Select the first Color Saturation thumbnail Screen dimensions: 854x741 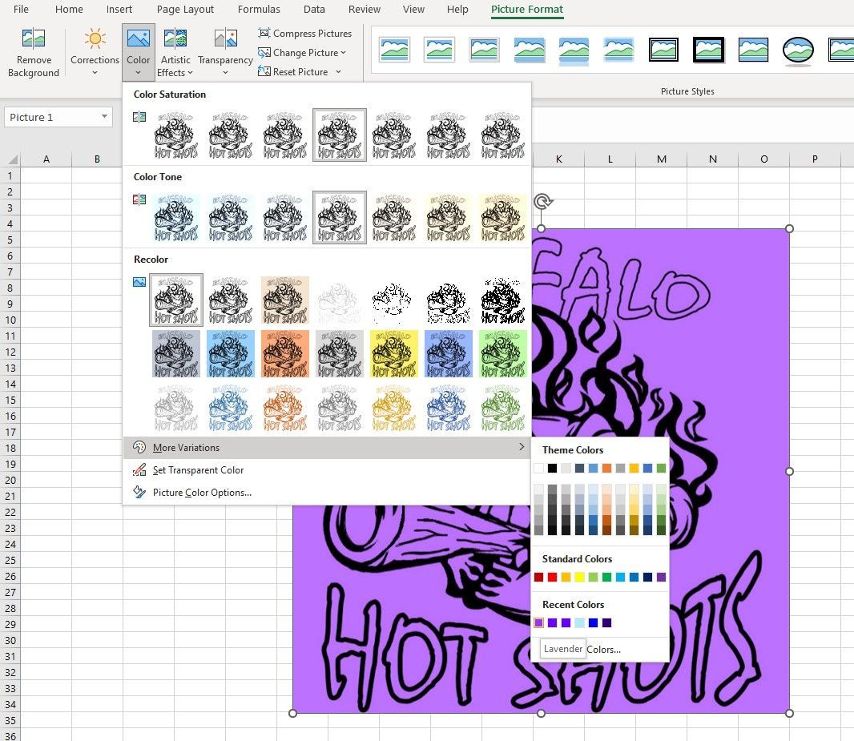click(176, 135)
